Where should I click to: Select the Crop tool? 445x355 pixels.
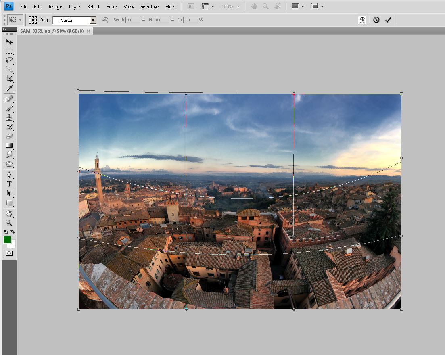point(9,79)
